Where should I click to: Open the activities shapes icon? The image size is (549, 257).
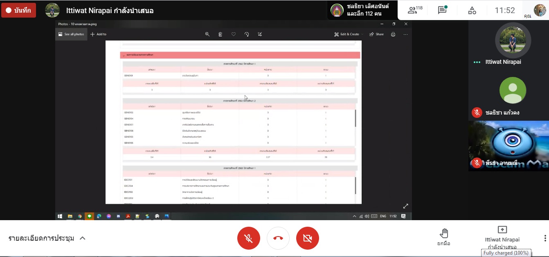pyautogui.click(x=472, y=10)
